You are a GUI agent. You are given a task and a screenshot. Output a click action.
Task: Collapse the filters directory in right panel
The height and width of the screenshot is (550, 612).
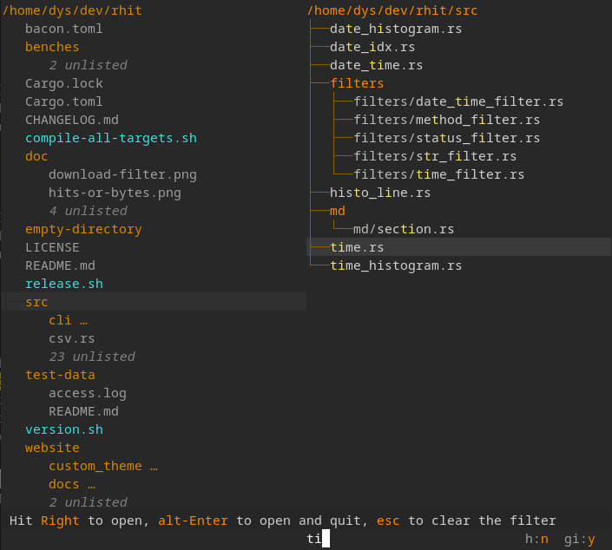[x=357, y=83]
